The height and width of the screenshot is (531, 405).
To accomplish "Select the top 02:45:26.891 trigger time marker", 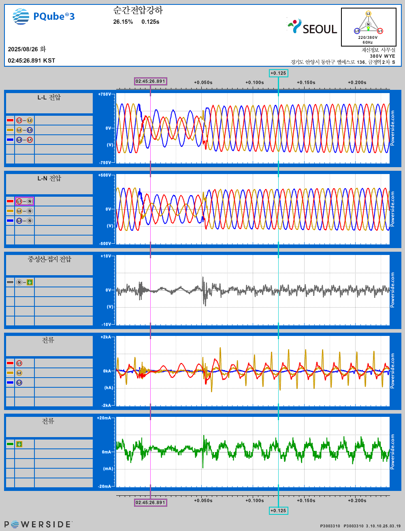I will tap(150, 81).
